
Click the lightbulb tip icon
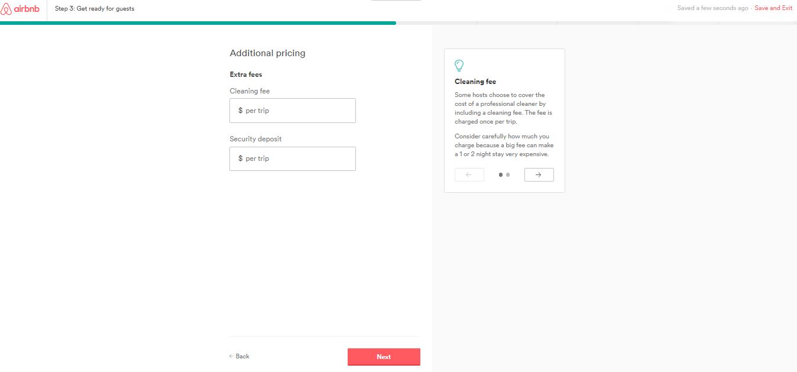pyautogui.click(x=459, y=66)
